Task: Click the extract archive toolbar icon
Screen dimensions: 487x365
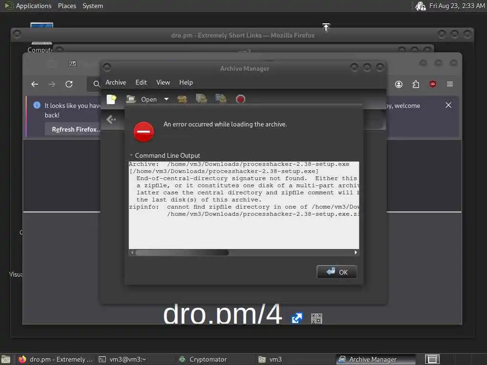Action: [182, 99]
